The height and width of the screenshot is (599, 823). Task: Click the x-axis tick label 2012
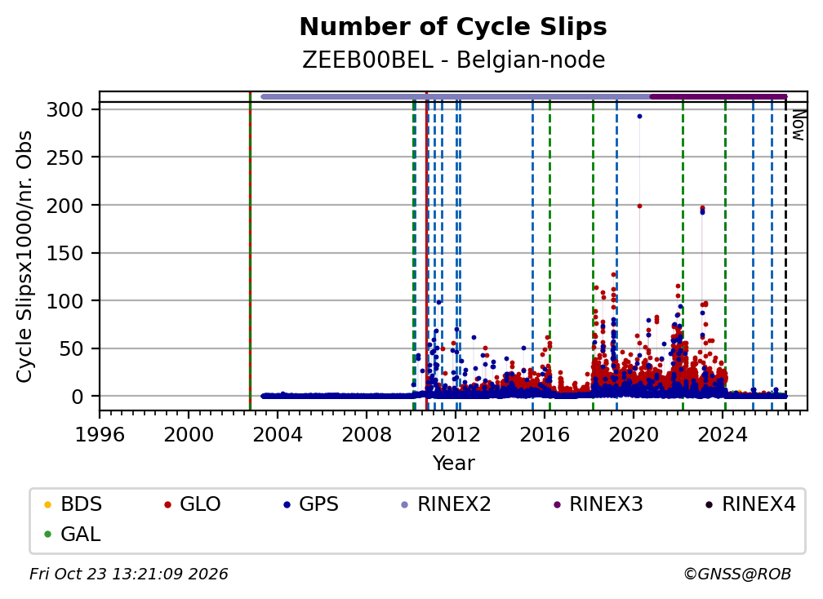click(x=456, y=435)
